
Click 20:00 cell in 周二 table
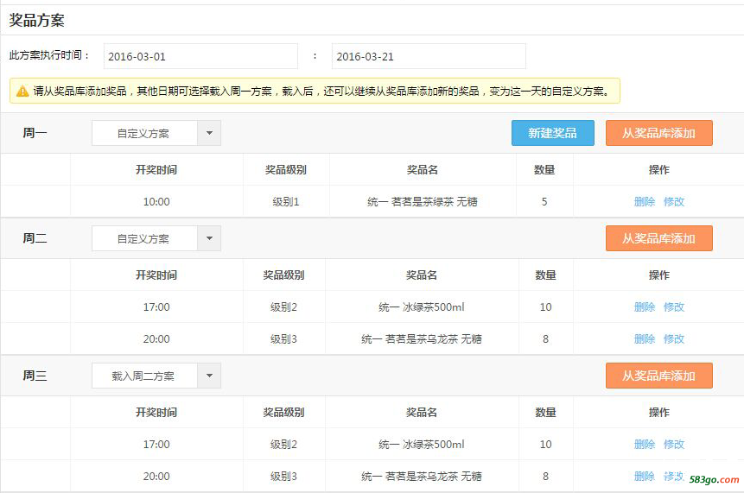tap(156, 339)
